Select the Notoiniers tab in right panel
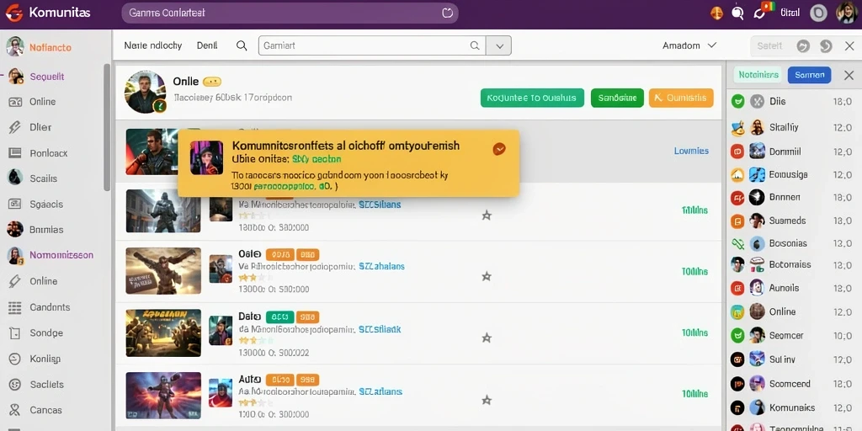Screen dimensions: 862x431 pos(758,75)
